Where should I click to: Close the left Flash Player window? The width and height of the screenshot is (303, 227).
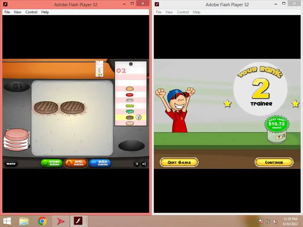[143, 3]
